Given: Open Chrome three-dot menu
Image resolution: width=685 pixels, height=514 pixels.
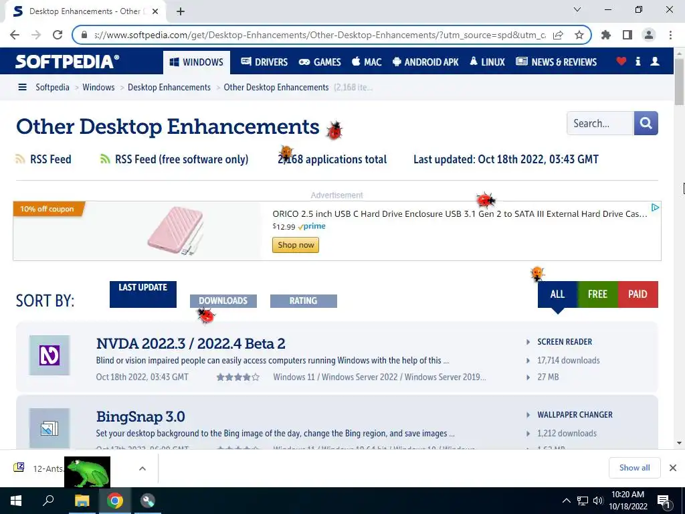Looking at the screenshot, I should tap(670, 35).
